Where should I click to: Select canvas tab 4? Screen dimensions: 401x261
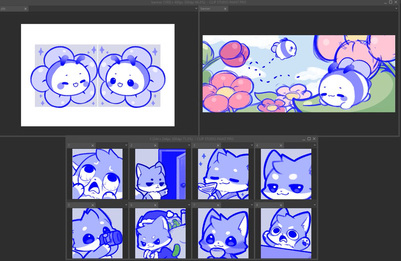(x=266, y=145)
